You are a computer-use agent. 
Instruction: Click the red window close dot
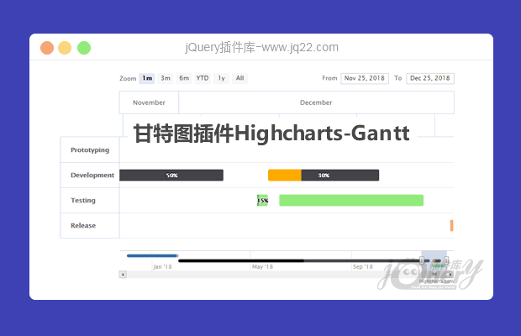pyautogui.click(x=47, y=48)
